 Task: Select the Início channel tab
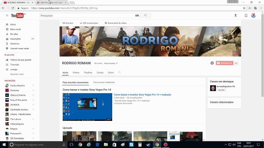coord(65,72)
